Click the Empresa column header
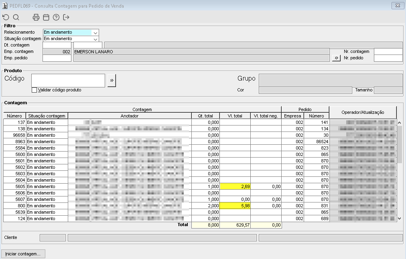The height and width of the screenshot is (259, 406). coord(292,116)
